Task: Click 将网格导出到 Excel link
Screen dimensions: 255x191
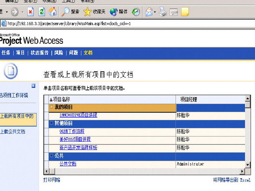Action: [232, 180]
